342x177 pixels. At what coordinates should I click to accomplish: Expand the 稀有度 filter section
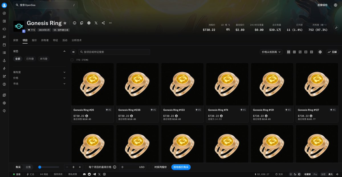[x=40, y=72]
